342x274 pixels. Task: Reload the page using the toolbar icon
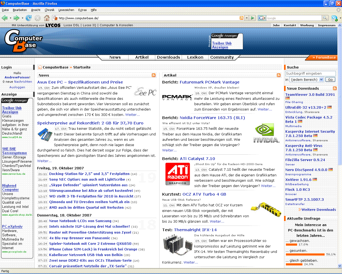(x=29, y=18)
